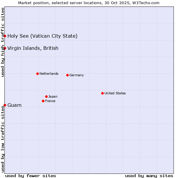This screenshot has width=178, height=178.
Task: Click the "Virgin Islands, British" label text
Action: (33, 48)
